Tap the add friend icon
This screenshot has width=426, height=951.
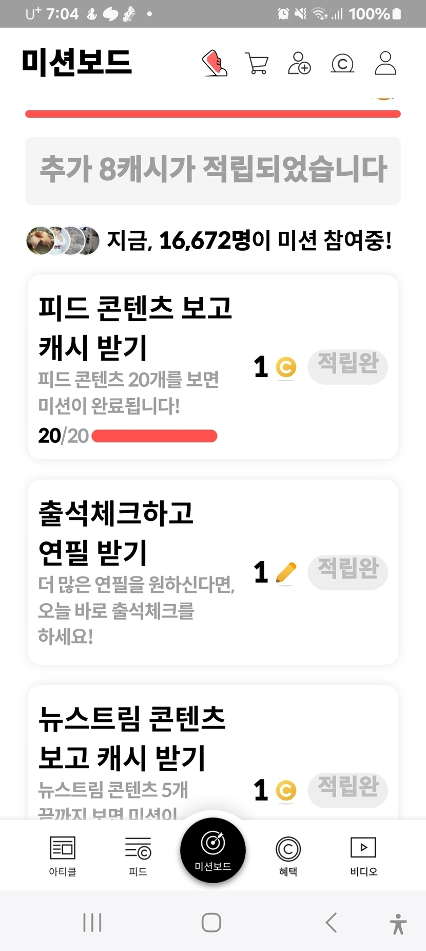(x=299, y=63)
